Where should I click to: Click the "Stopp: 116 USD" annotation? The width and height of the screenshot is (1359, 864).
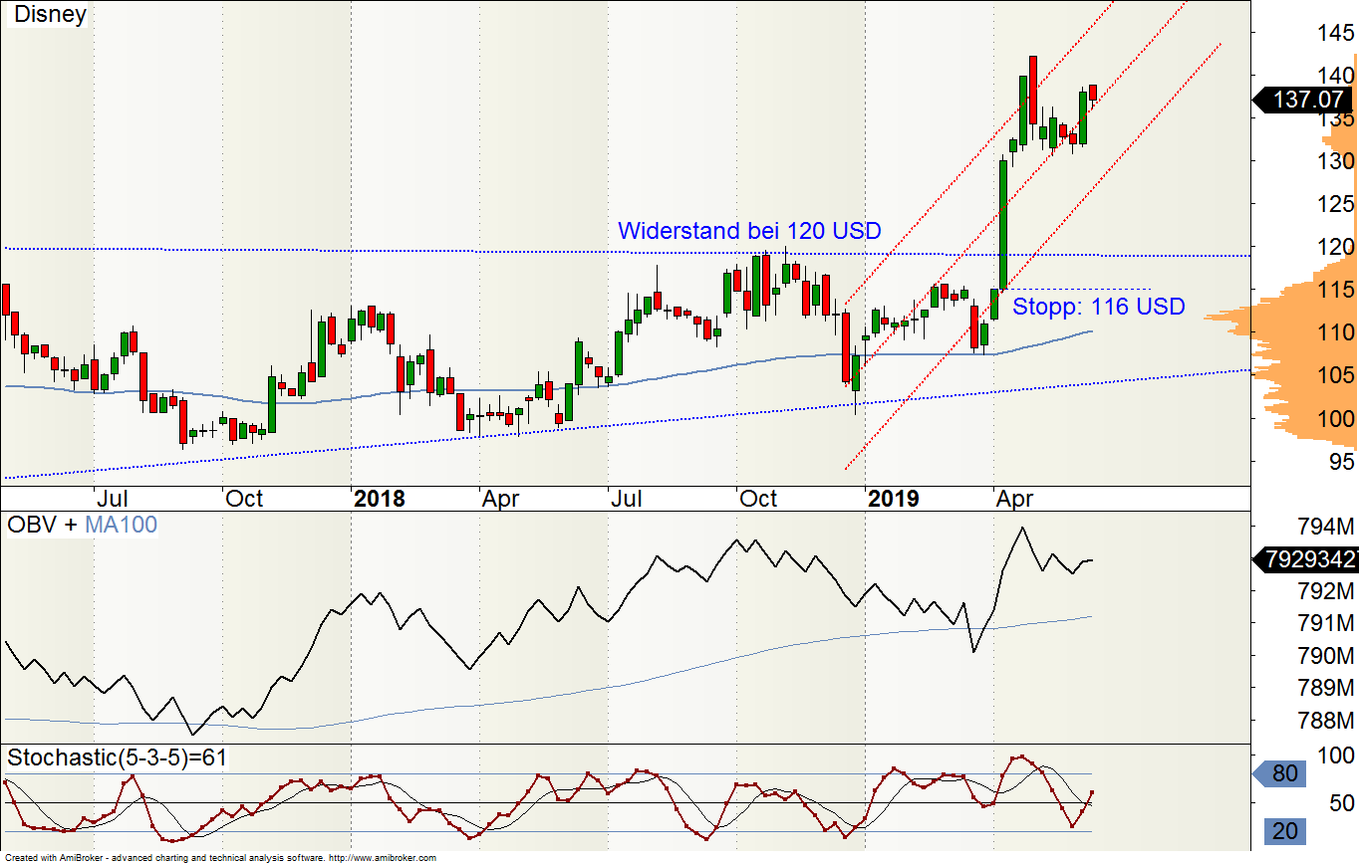click(1099, 307)
